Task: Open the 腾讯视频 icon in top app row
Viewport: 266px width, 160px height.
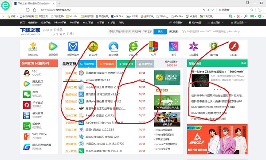Action: tap(53, 46)
